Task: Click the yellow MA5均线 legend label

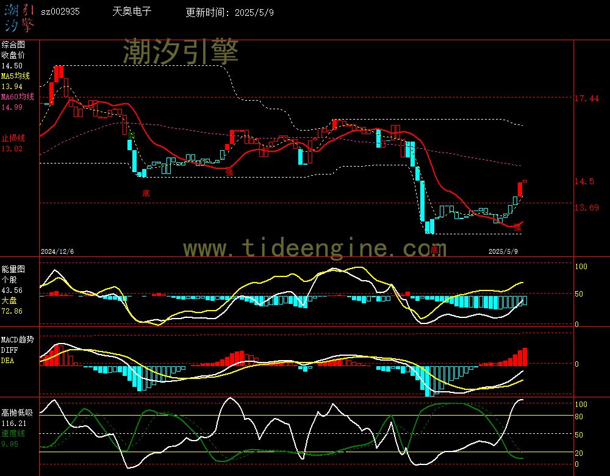Action: (x=16, y=76)
